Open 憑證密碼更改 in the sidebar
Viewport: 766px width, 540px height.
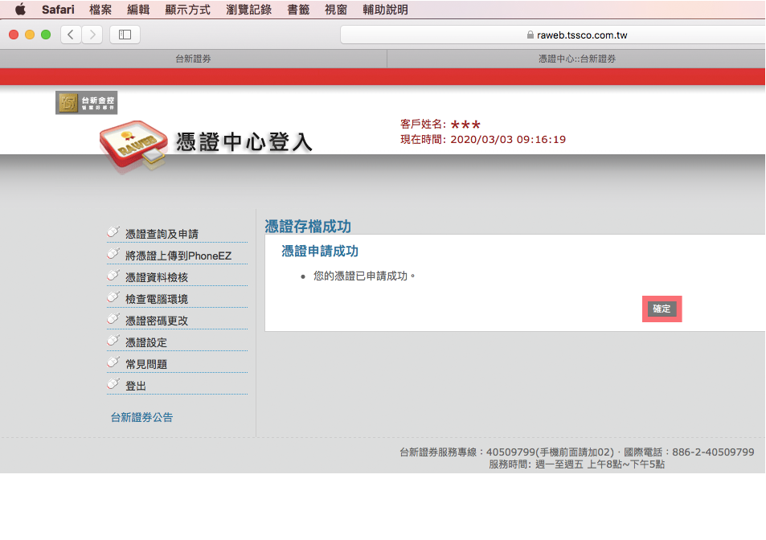pyautogui.click(x=157, y=321)
